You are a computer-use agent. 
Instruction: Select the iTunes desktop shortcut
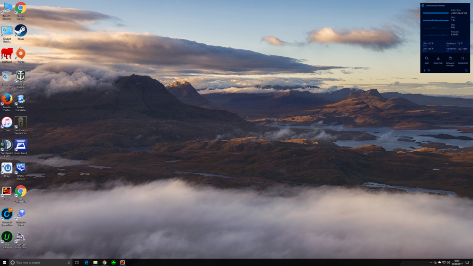[x=7, y=122]
